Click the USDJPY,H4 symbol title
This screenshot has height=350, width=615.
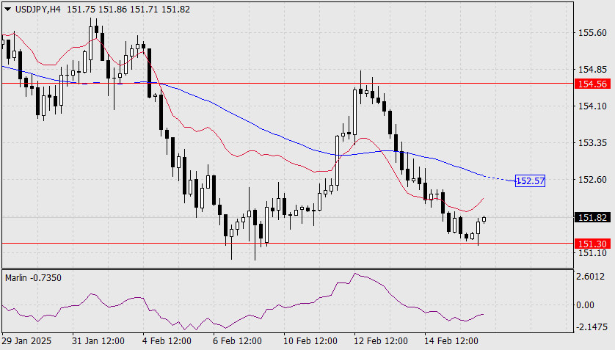click(x=38, y=10)
